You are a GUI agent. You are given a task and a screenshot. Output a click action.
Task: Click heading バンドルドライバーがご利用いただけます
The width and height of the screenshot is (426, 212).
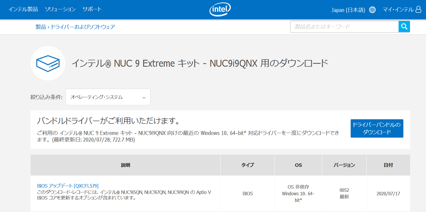tap(109, 121)
